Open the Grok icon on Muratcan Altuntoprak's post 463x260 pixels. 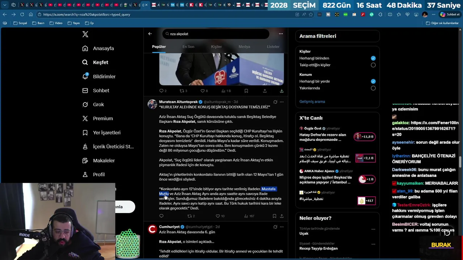click(x=275, y=102)
